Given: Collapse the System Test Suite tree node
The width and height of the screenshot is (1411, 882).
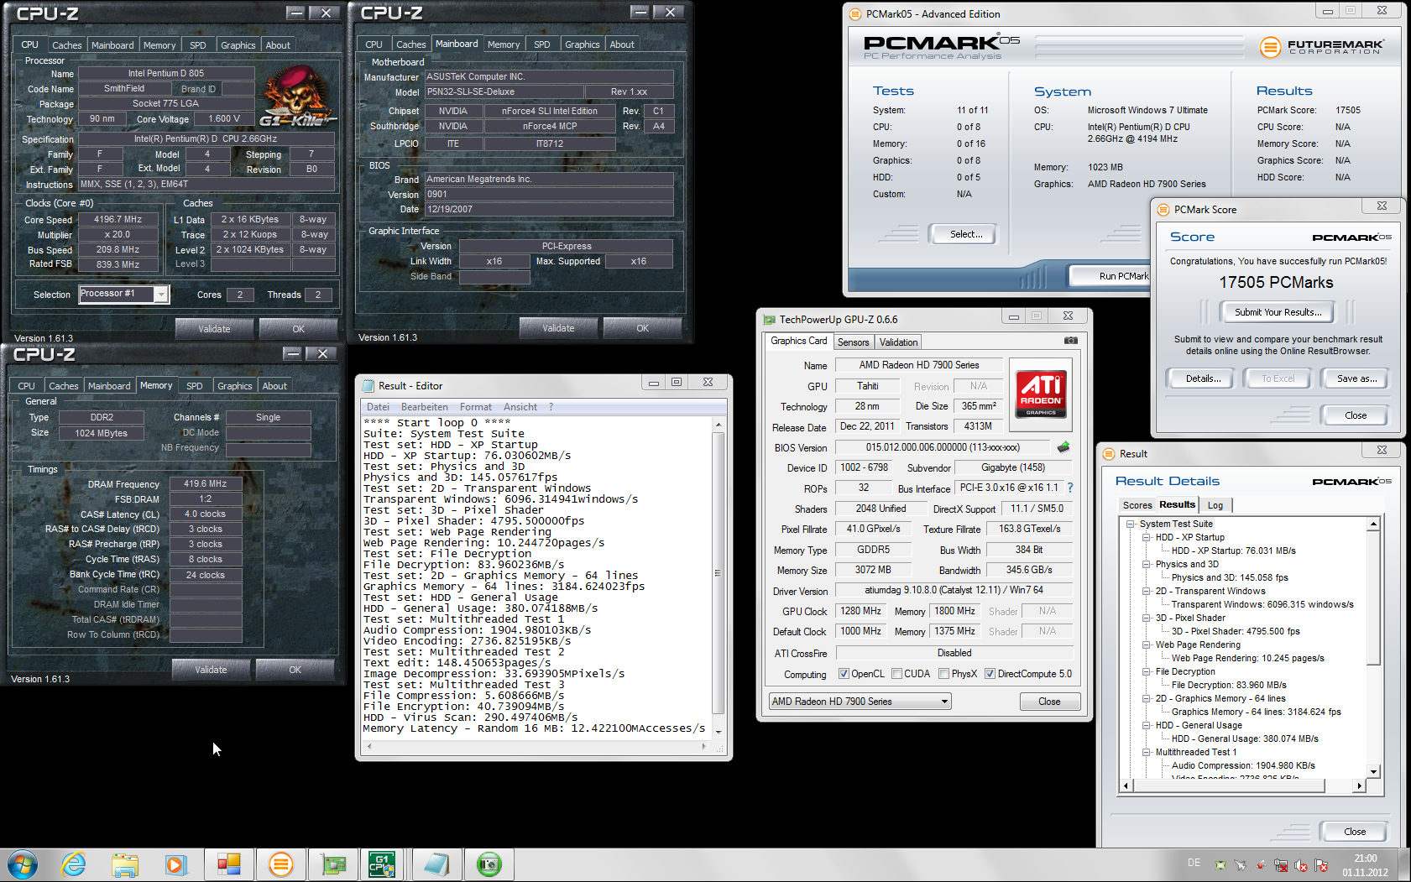Looking at the screenshot, I should (1131, 524).
